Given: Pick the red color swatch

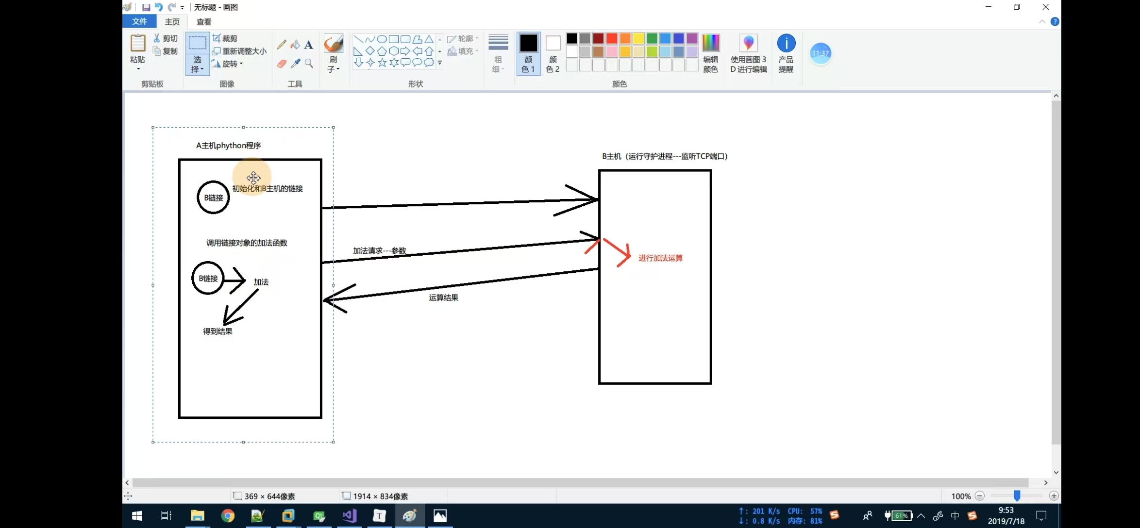Looking at the screenshot, I should [x=612, y=38].
